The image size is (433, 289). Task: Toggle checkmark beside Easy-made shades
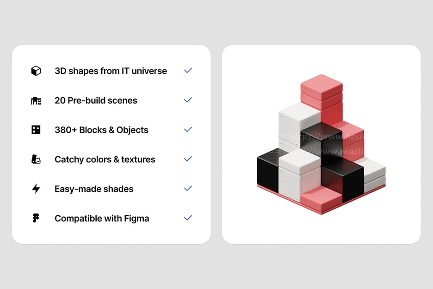click(188, 189)
